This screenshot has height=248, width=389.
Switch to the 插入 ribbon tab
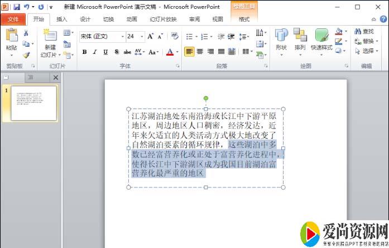62,19
